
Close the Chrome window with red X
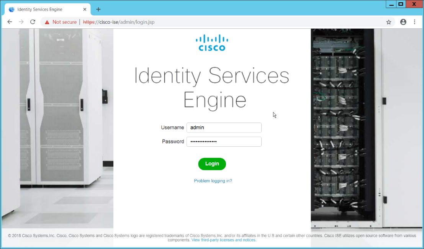tap(414, 4)
